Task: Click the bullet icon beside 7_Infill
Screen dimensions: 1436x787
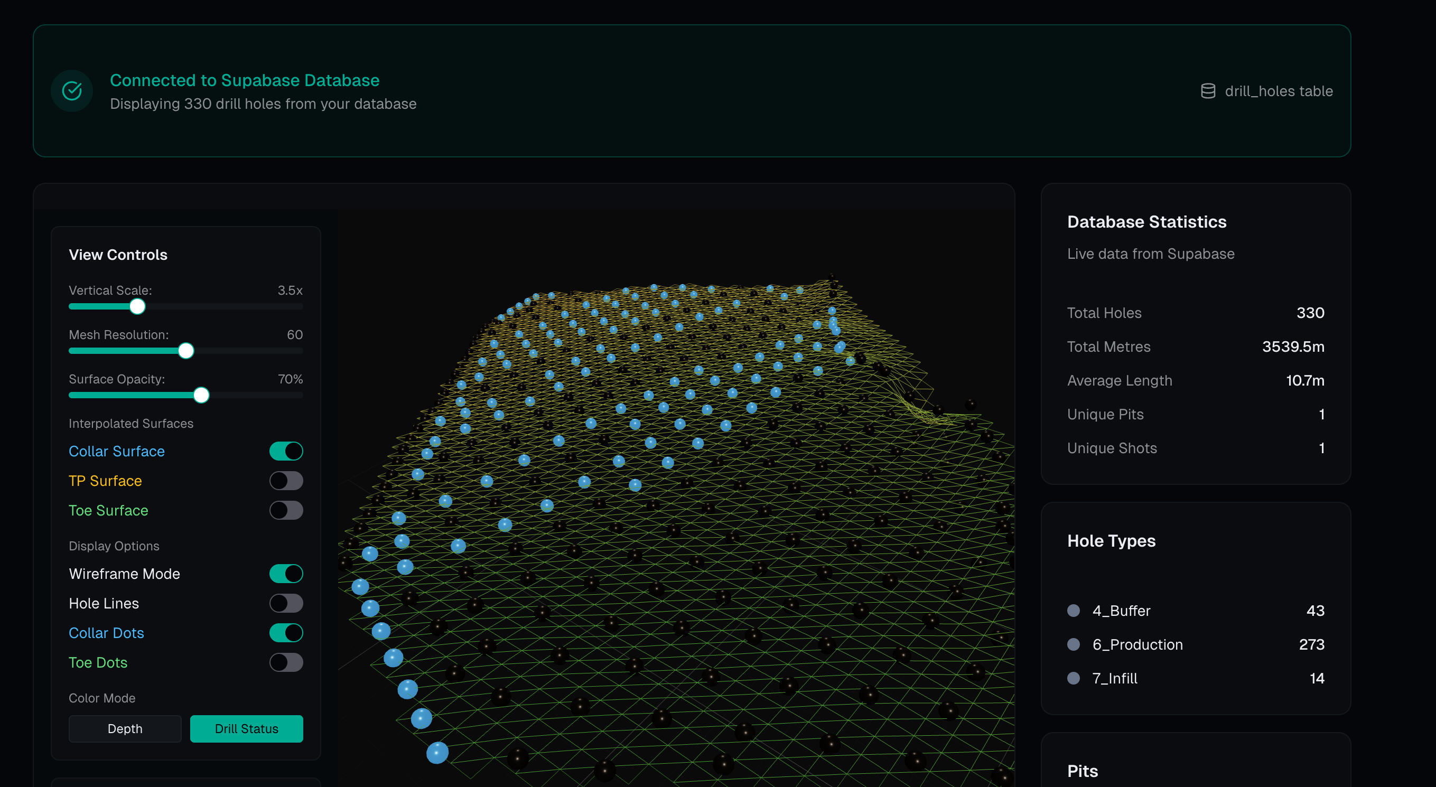Action: pyautogui.click(x=1074, y=678)
